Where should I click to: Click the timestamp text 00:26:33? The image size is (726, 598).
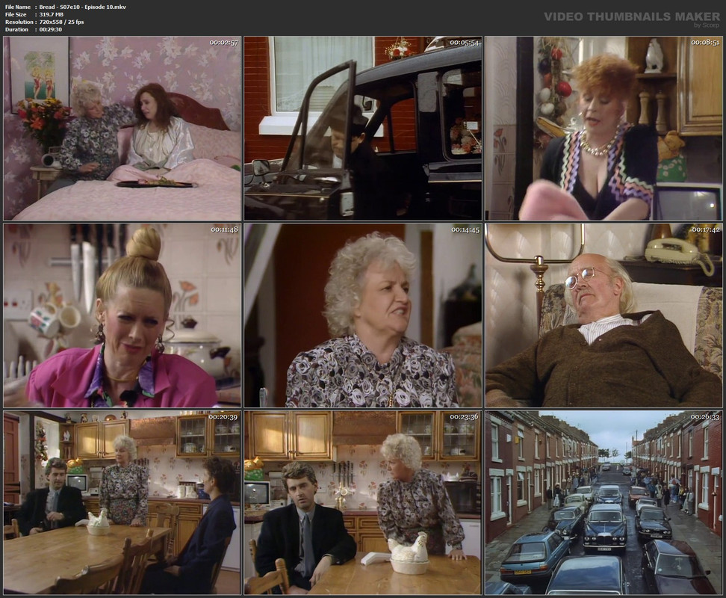pyautogui.click(x=705, y=416)
